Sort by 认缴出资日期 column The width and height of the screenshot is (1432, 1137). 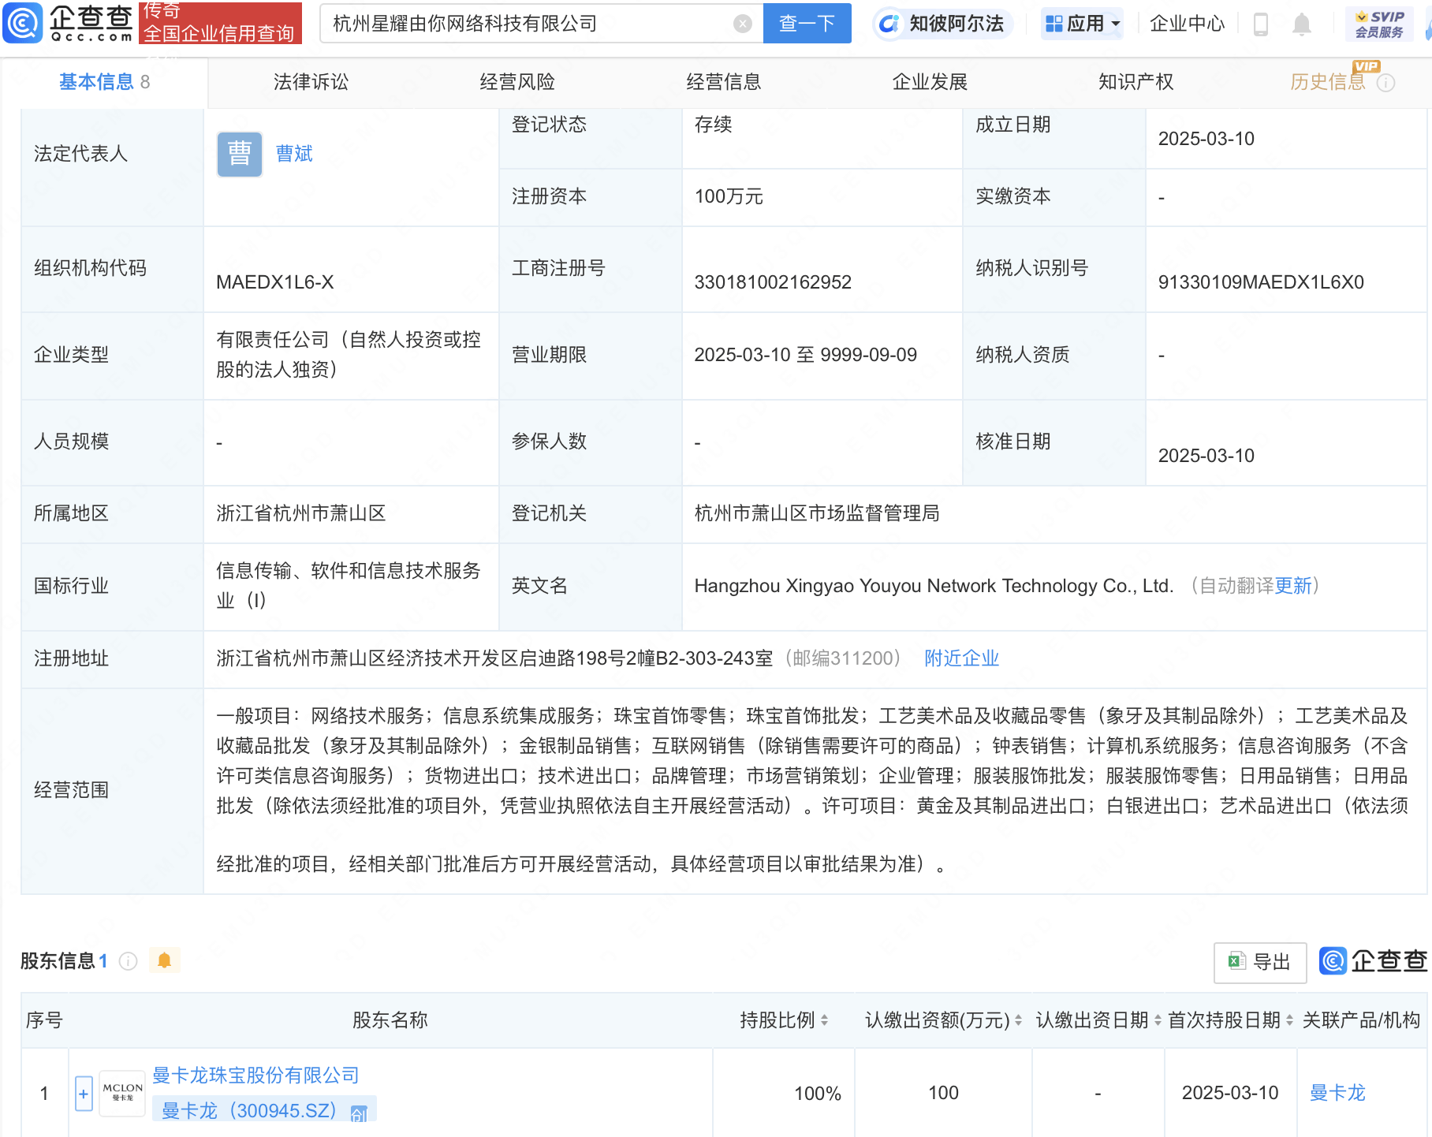(x=1158, y=1020)
